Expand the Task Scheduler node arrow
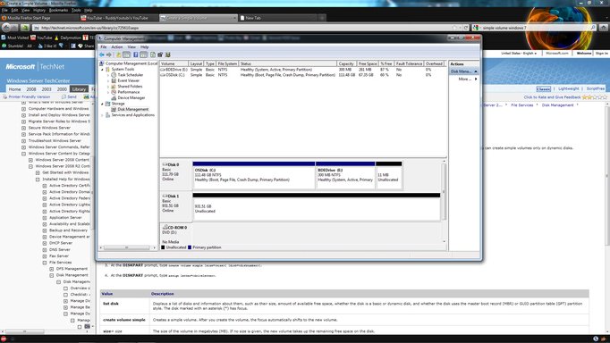The height and width of the screenshot is (343, 610). pyautogui.click(x=108, y=74)
